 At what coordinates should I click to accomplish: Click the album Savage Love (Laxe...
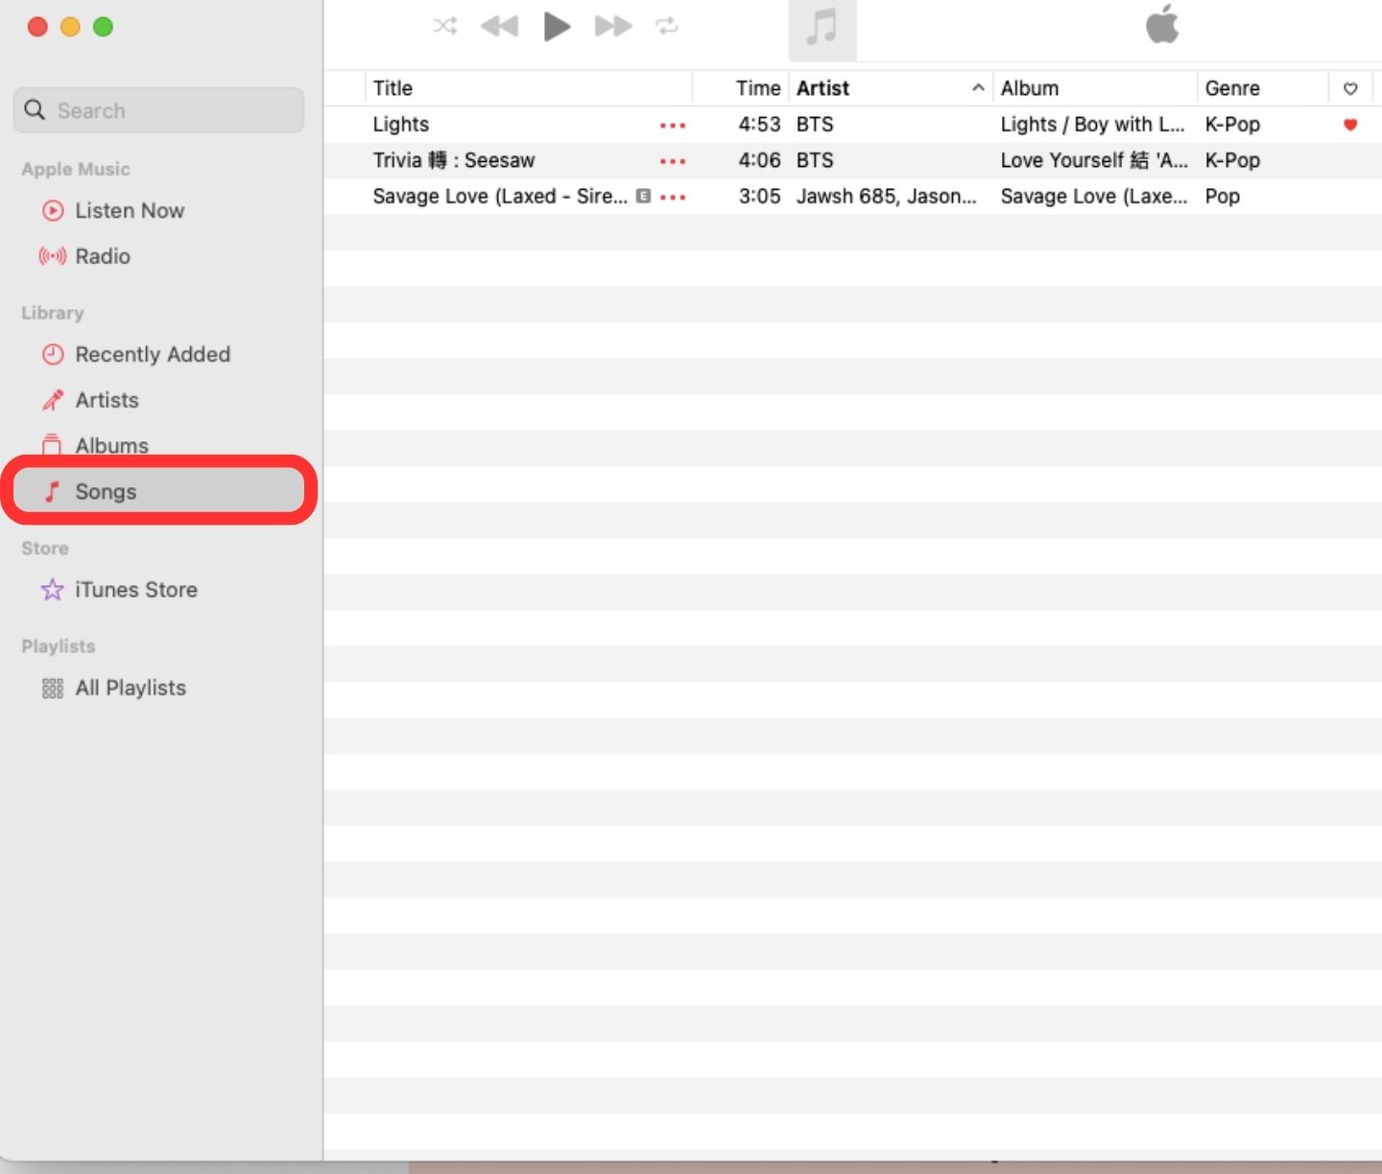1094,197
